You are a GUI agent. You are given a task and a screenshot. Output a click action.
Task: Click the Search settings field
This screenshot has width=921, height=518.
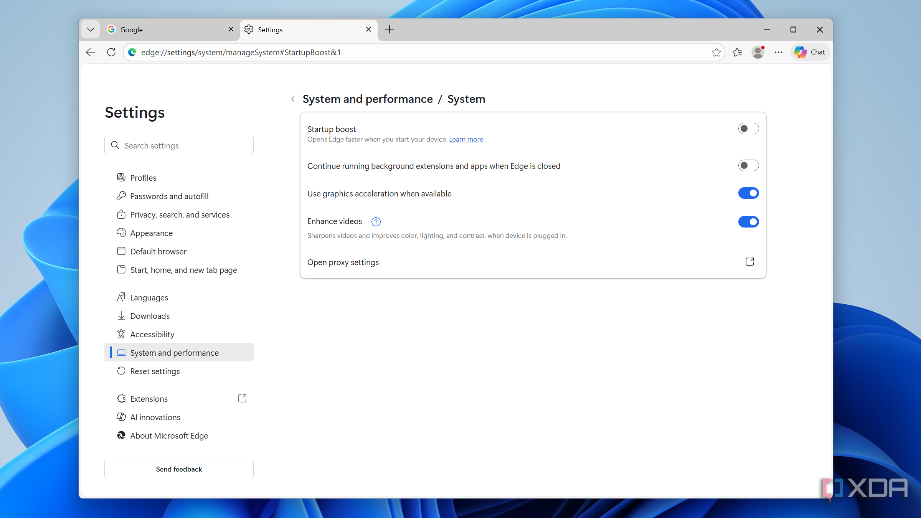pyautogui.click(x=179, y=145)
